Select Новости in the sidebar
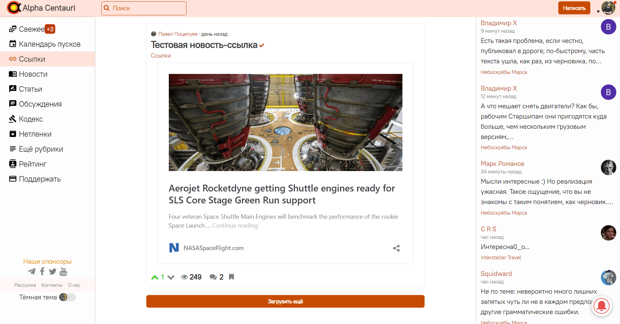Screen dimensions: 620x324 [x=33, y=74]
